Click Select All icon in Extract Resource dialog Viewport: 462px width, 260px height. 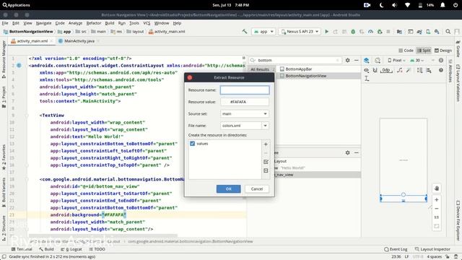click(266, 162)
